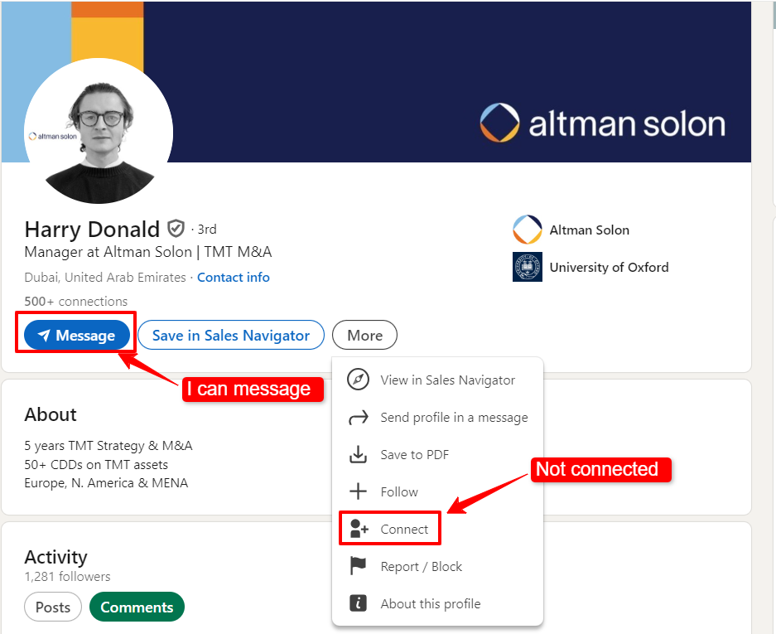Screen dimensions: 776x634
Task: Click the info About this profile icon
Action: [358, 603]
